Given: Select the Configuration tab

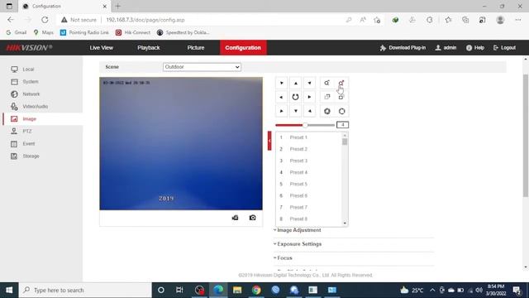Looking at the screenshot, I should coord(243,48).
